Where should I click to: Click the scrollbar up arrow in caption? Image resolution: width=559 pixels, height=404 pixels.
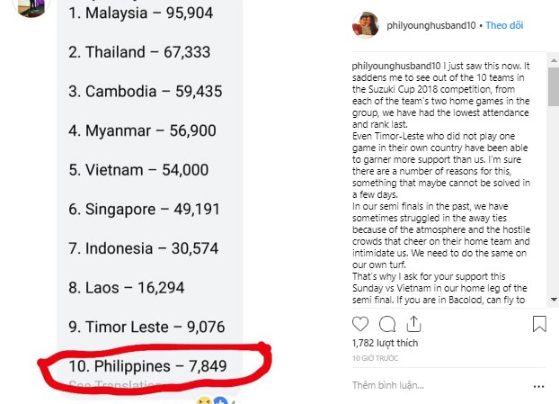554,60
